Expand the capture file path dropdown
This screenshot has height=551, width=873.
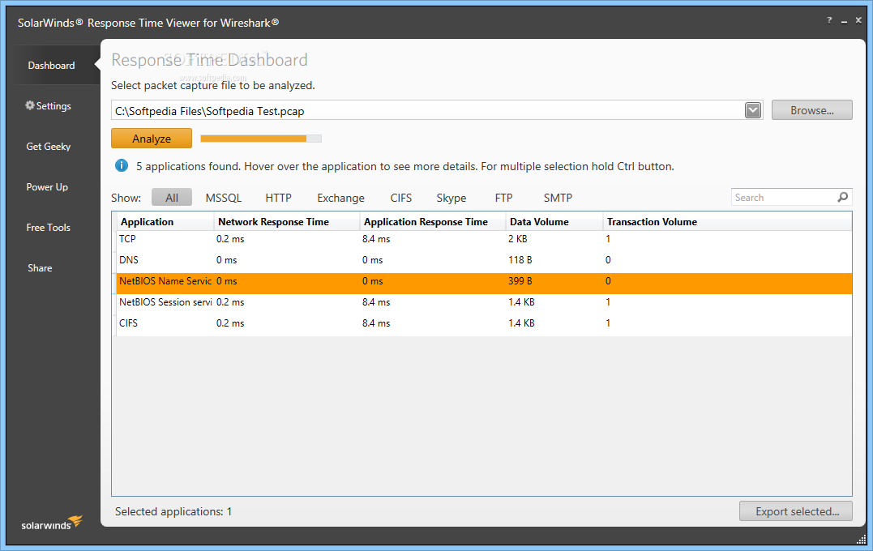coord(753,110)
